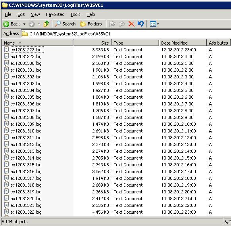Sort by Attributes column header
231x226 pixels.
[218, 43]
